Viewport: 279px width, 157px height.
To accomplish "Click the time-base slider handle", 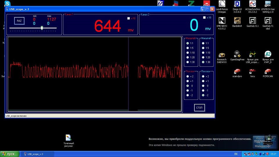I will (42, 28).
